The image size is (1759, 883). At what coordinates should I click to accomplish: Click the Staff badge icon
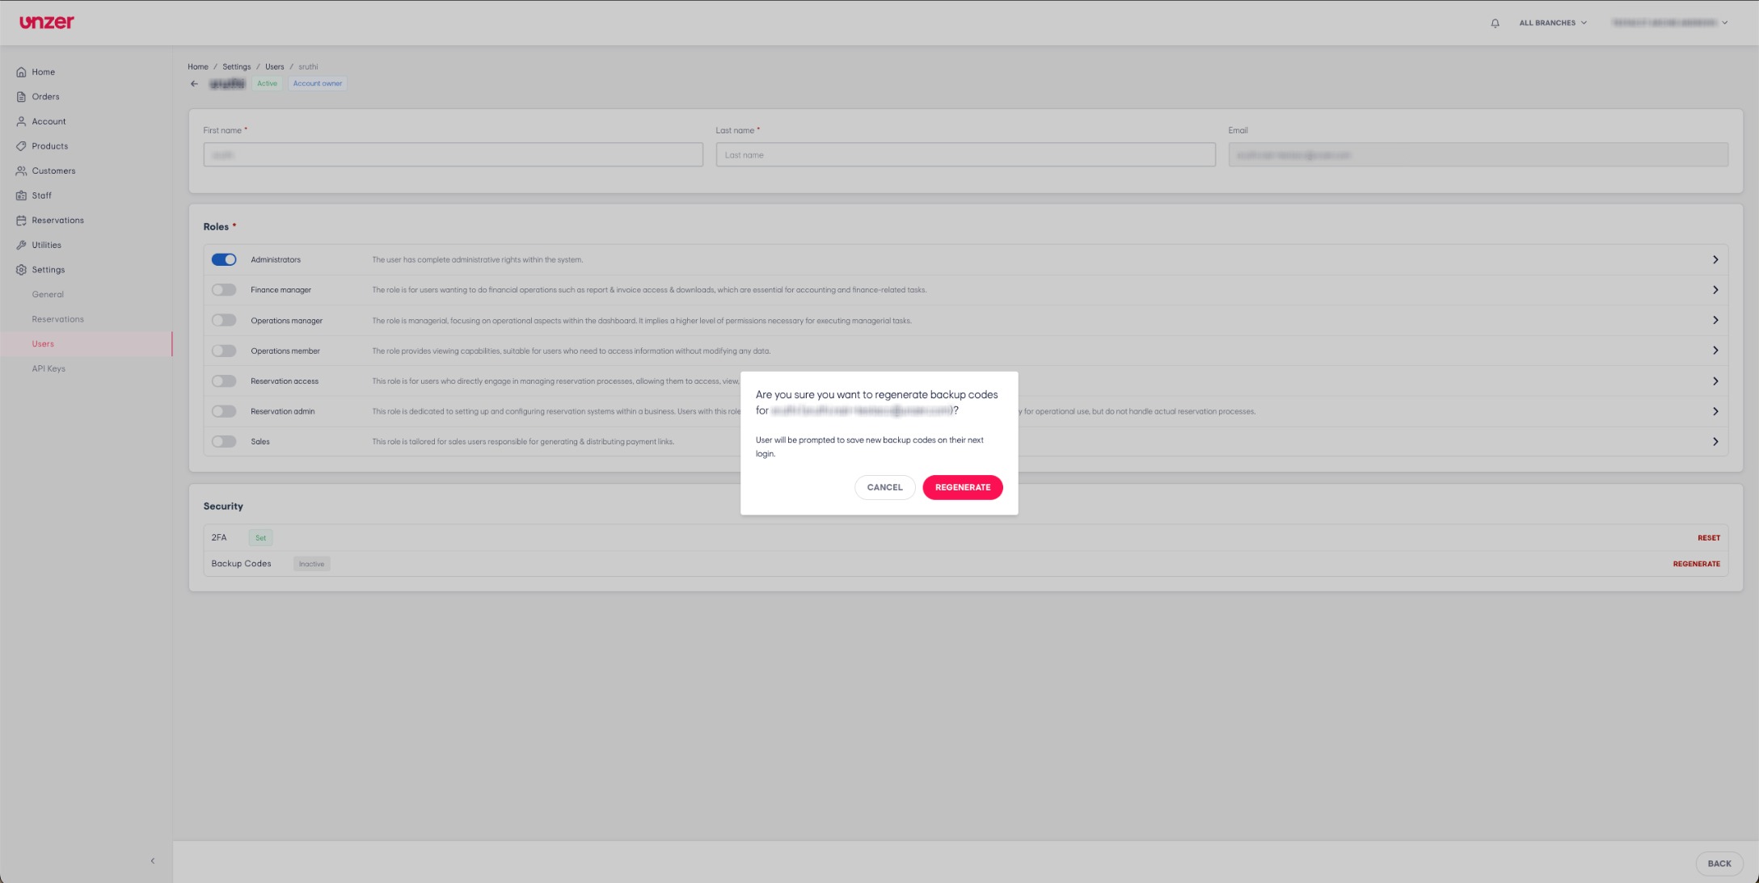pos(21,196)
